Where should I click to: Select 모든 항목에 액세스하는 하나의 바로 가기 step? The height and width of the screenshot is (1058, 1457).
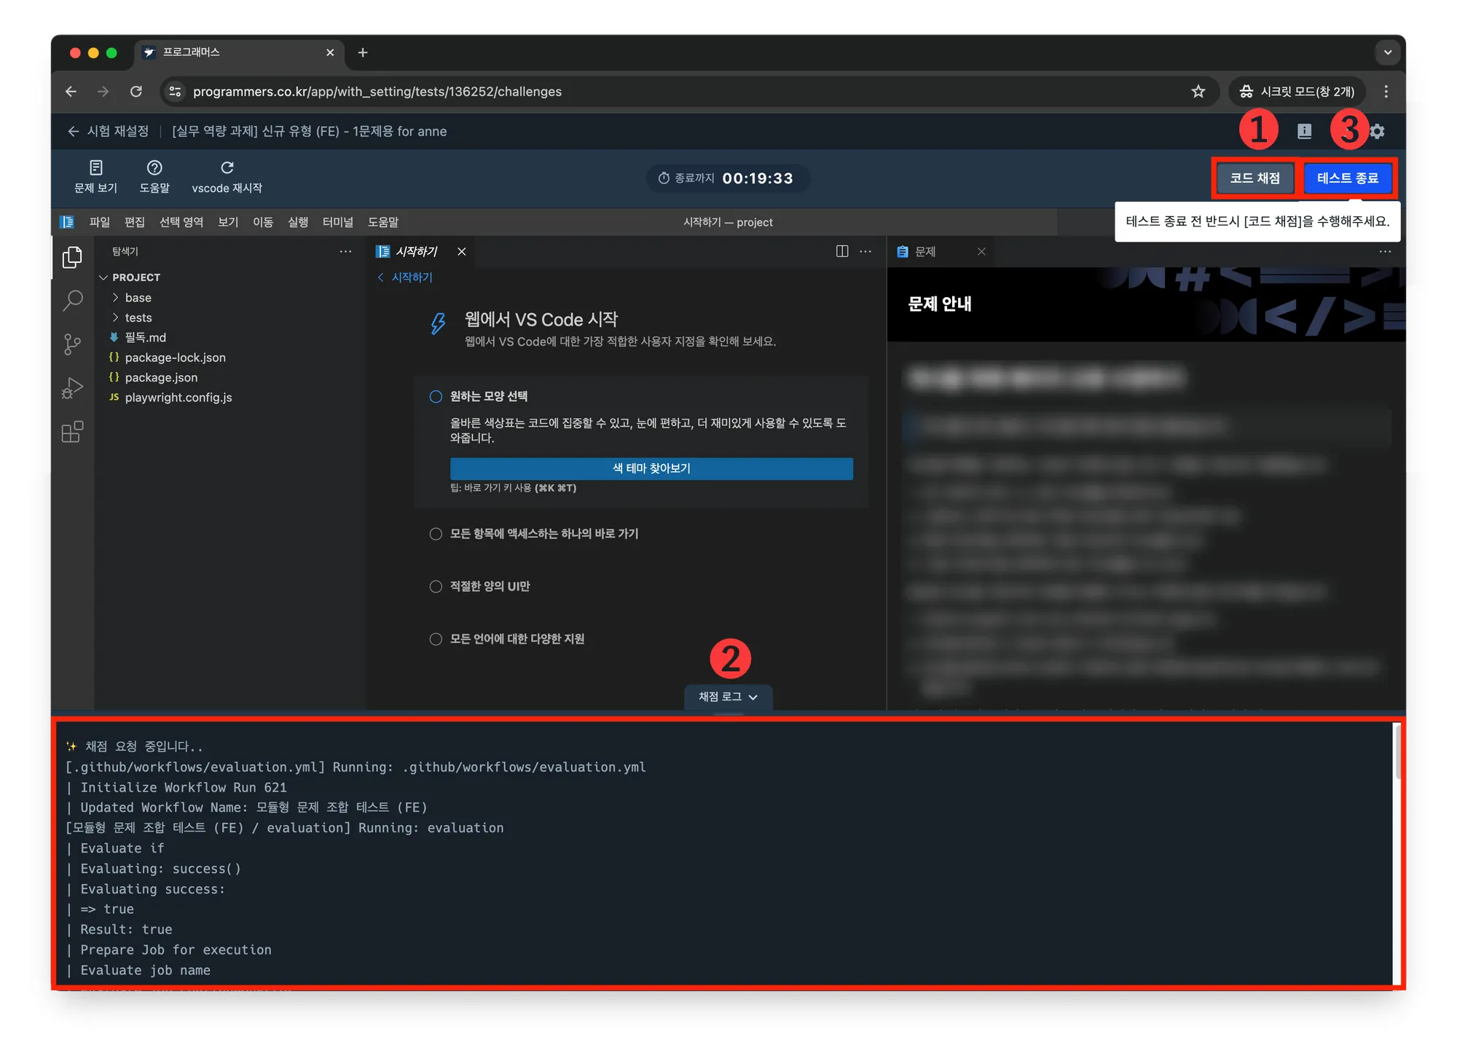click(436, 534)
